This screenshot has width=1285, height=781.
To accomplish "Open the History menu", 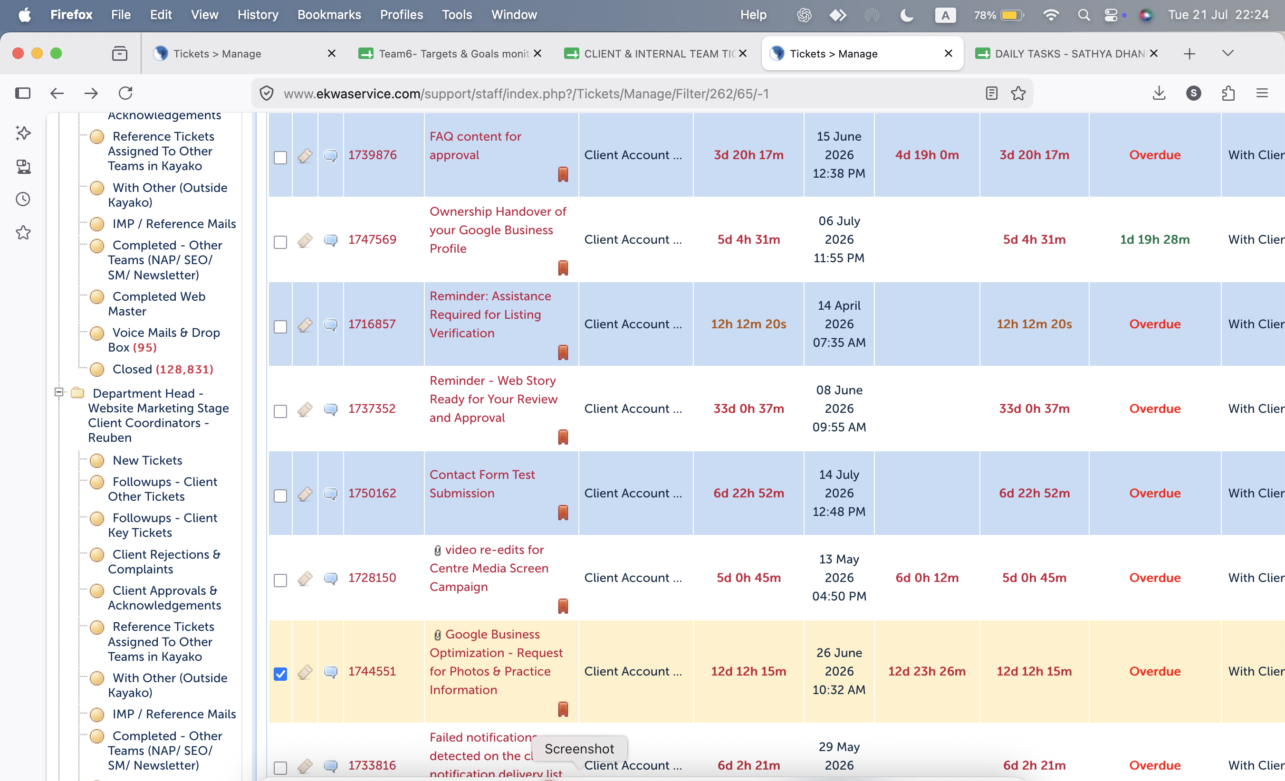I will click(x=258, y=15).
